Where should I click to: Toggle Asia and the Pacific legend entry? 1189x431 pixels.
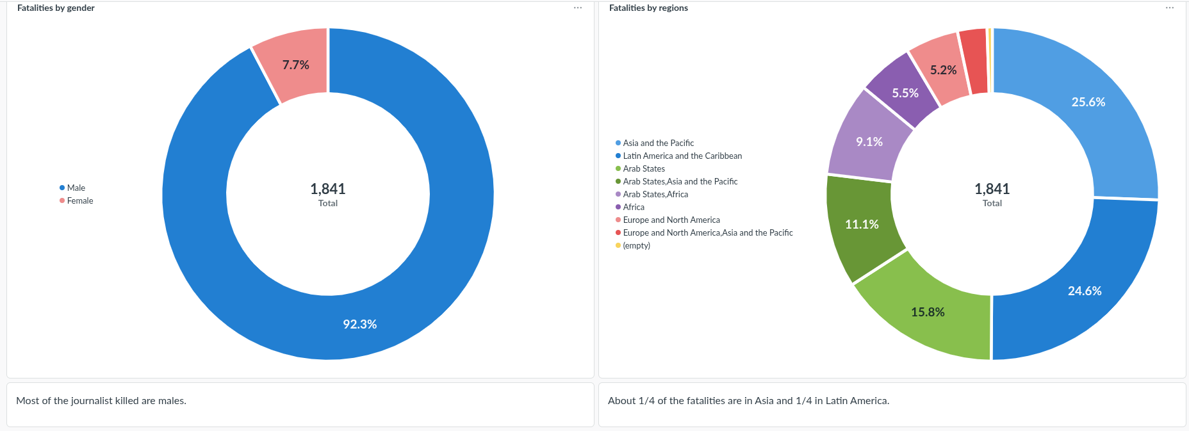(x=658, y=143)
